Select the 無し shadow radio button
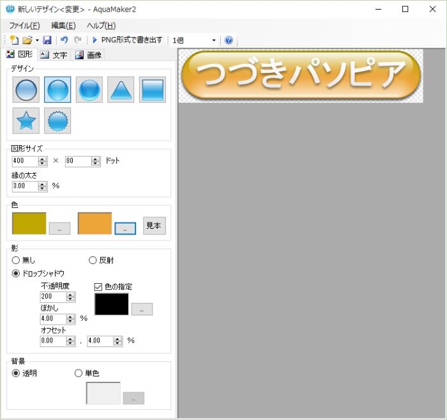Image resolution: width=447 pixels, height=420 pixels. [17, 260]
